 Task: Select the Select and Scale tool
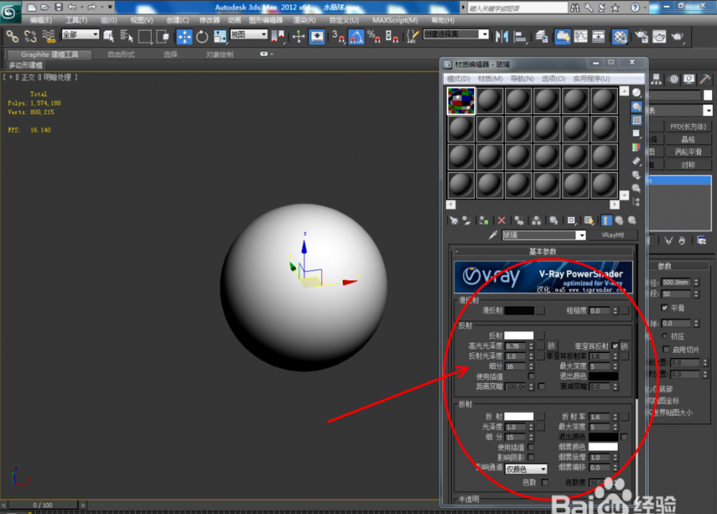[x=220, y=37]
